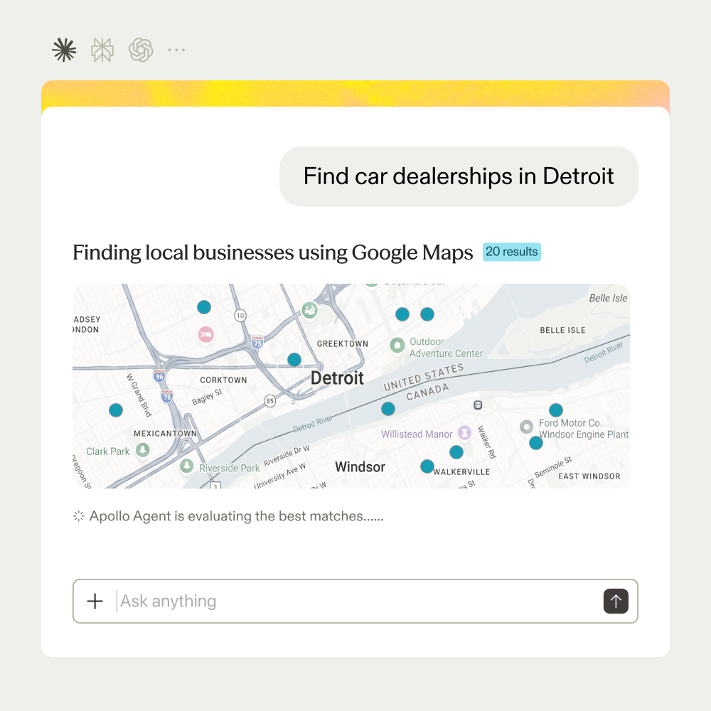Image resolution: width=711 pixels, height=711 pixels.
Task: Open the three-dot more options menu
Action: click(176, 50)
